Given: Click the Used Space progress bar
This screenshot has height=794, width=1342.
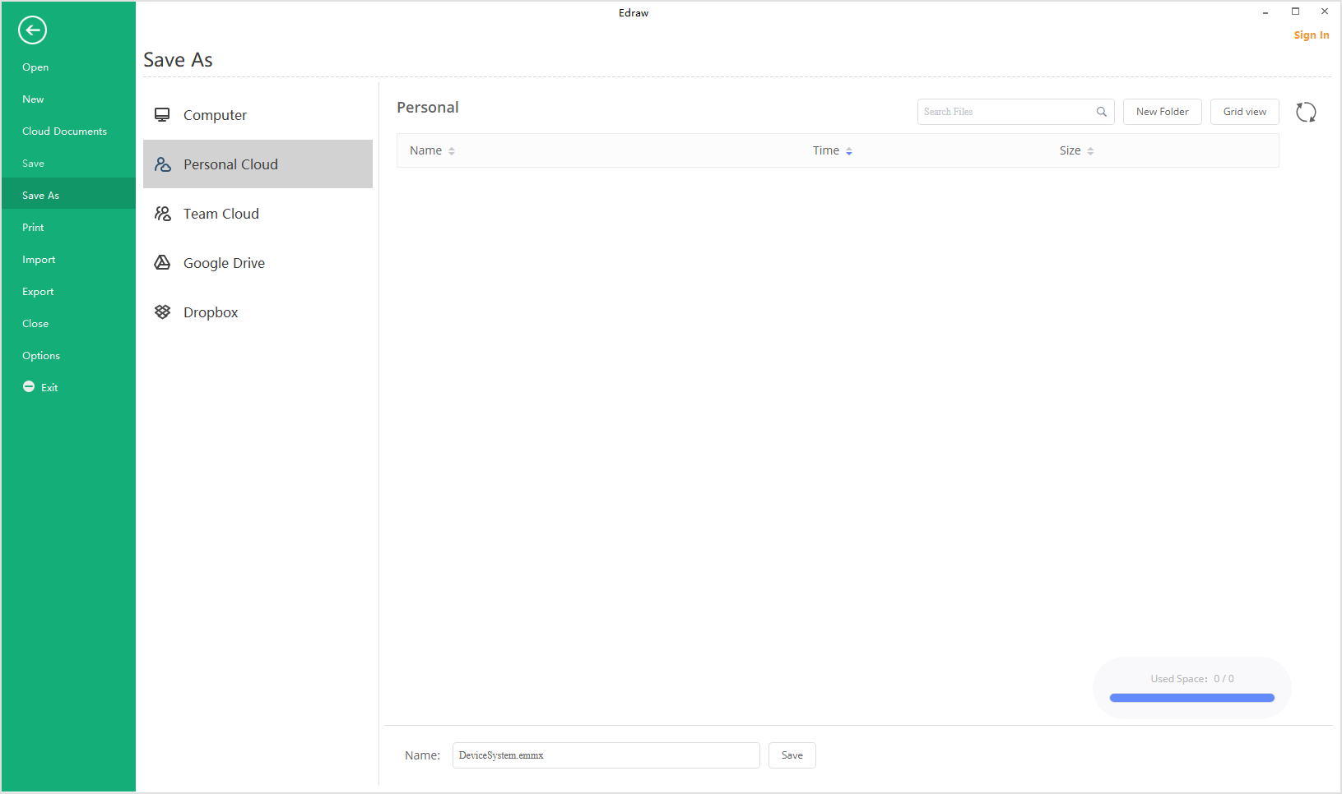Looking at the screenshot, I should (x=1191, y=698).
